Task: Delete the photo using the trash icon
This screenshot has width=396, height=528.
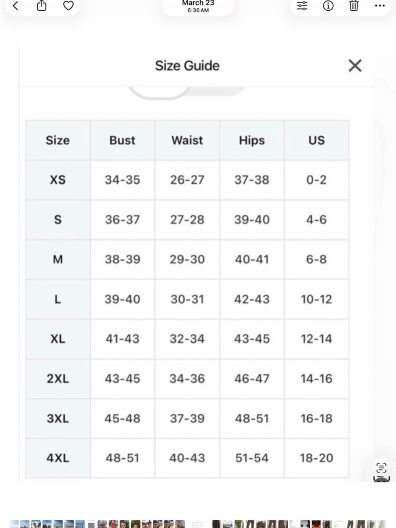Action: pos(354,6)
